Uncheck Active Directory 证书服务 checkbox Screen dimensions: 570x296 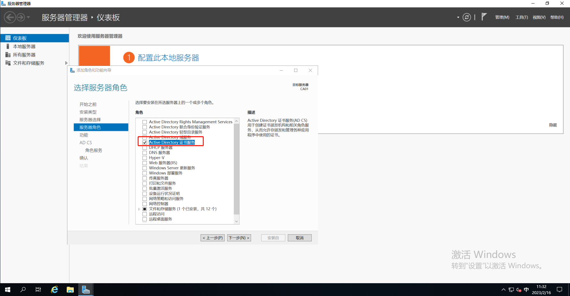pyautogui.click(x=145, y=143)
